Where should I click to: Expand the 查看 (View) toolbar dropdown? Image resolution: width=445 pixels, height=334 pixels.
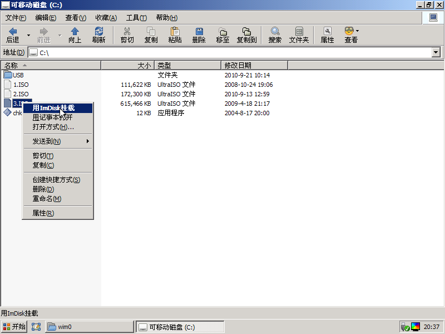357,31
